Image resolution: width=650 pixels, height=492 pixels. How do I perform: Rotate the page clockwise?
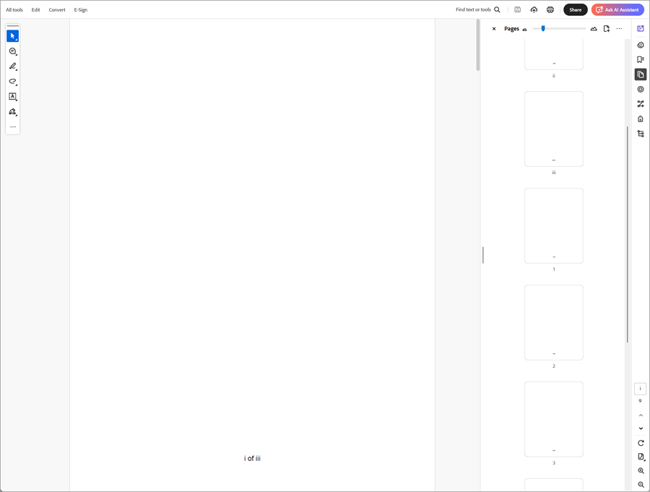[x=641, y=443]
